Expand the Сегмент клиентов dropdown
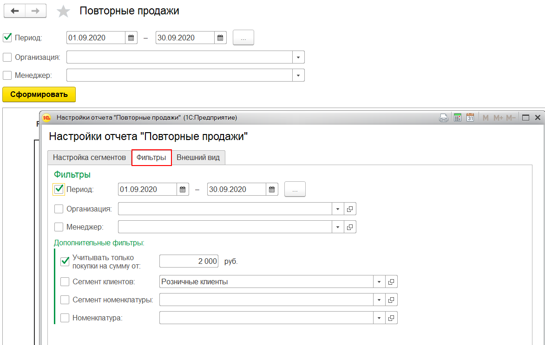545x345 pixels. coord(379,282)
